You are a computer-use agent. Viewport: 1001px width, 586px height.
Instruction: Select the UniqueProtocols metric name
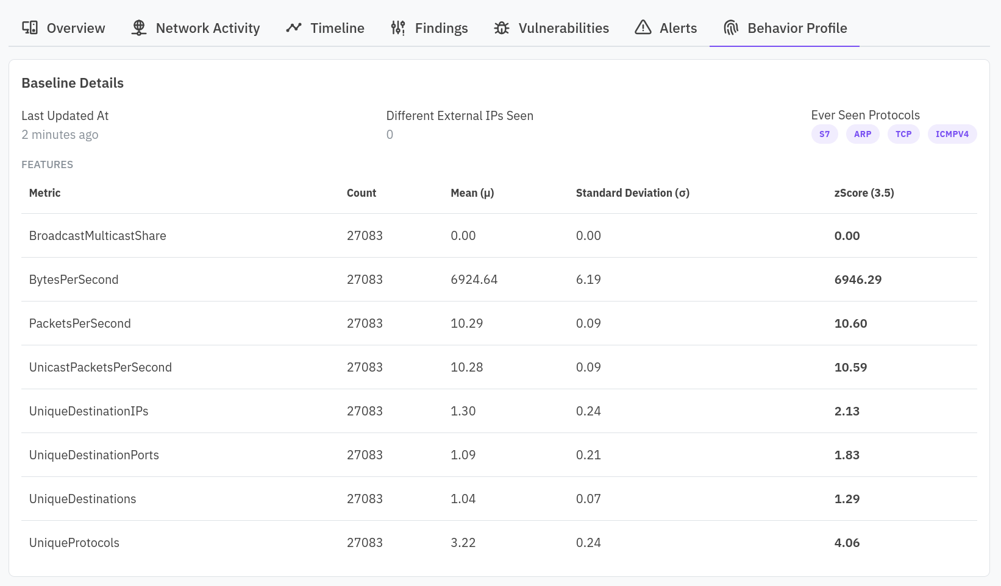[74, 543]
